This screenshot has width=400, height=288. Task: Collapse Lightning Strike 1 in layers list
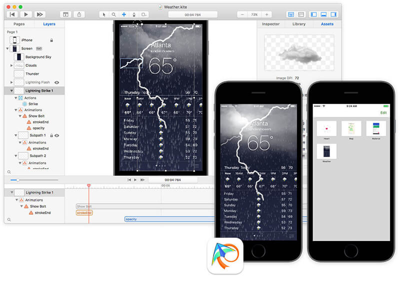click(11, 91)
